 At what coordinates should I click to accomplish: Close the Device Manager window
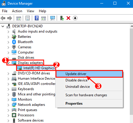[x=128, y=3]
